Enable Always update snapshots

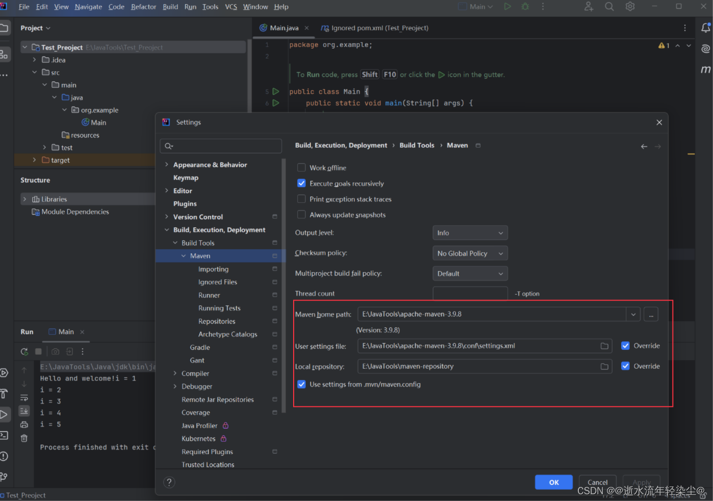click(x=301, y=214)
